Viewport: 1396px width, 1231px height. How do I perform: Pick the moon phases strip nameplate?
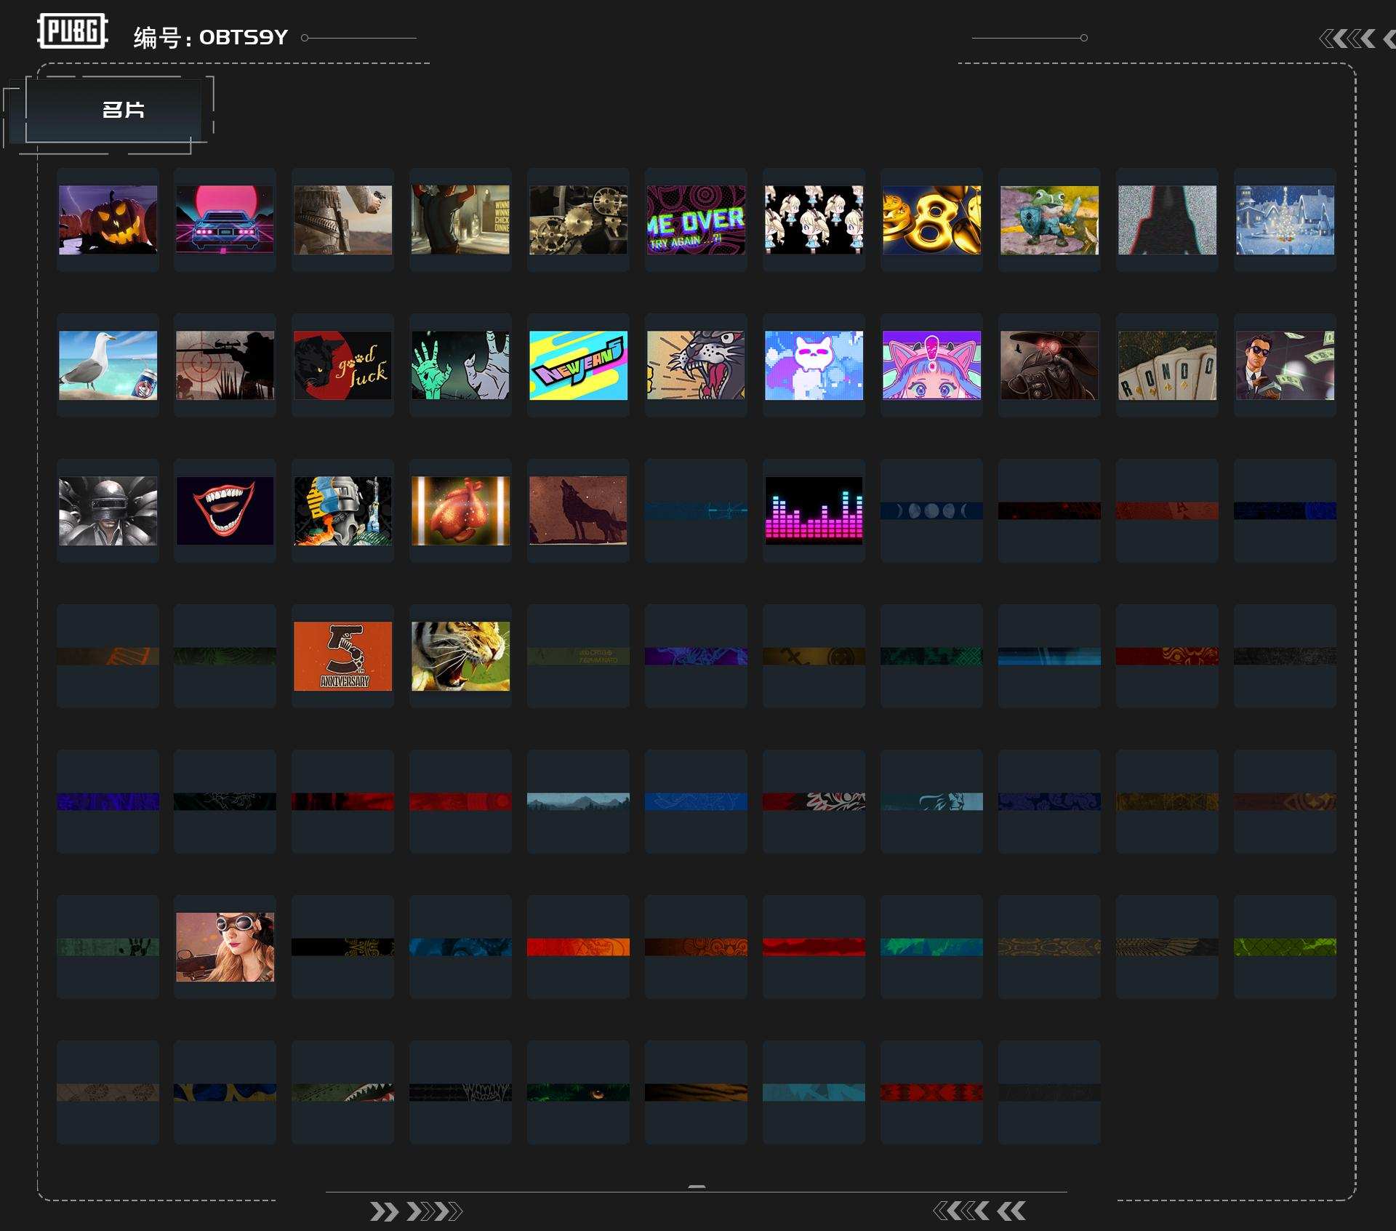click(x=931, y=510)
